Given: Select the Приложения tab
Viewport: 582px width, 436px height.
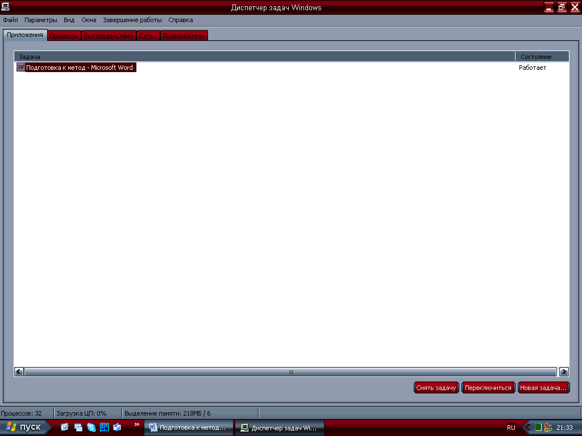Looking at the screenshot, I should click(25, 35).
